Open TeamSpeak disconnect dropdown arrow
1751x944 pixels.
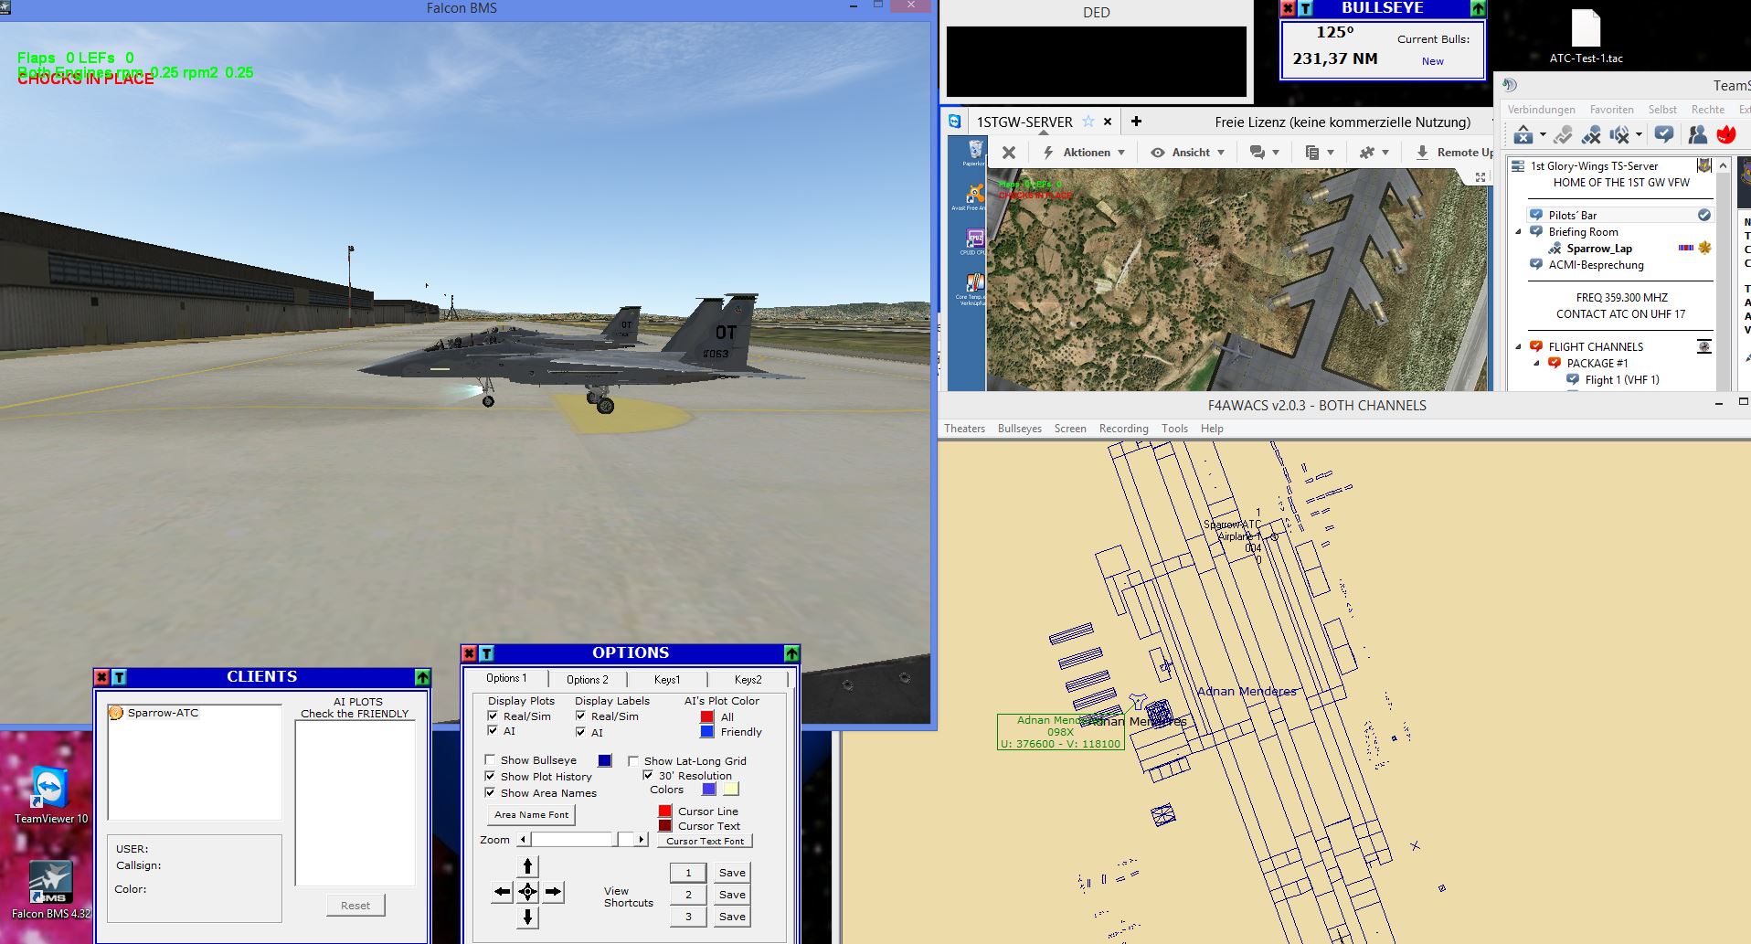[x=1543, y=135]
